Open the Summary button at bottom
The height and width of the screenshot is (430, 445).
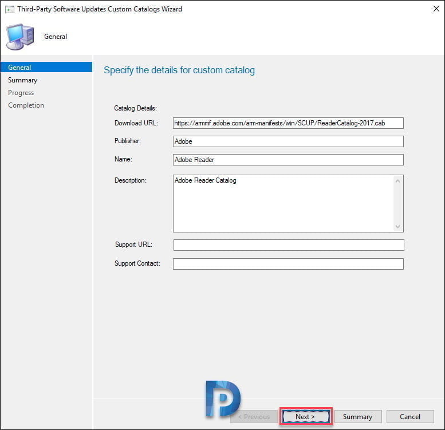pos(358,416)
